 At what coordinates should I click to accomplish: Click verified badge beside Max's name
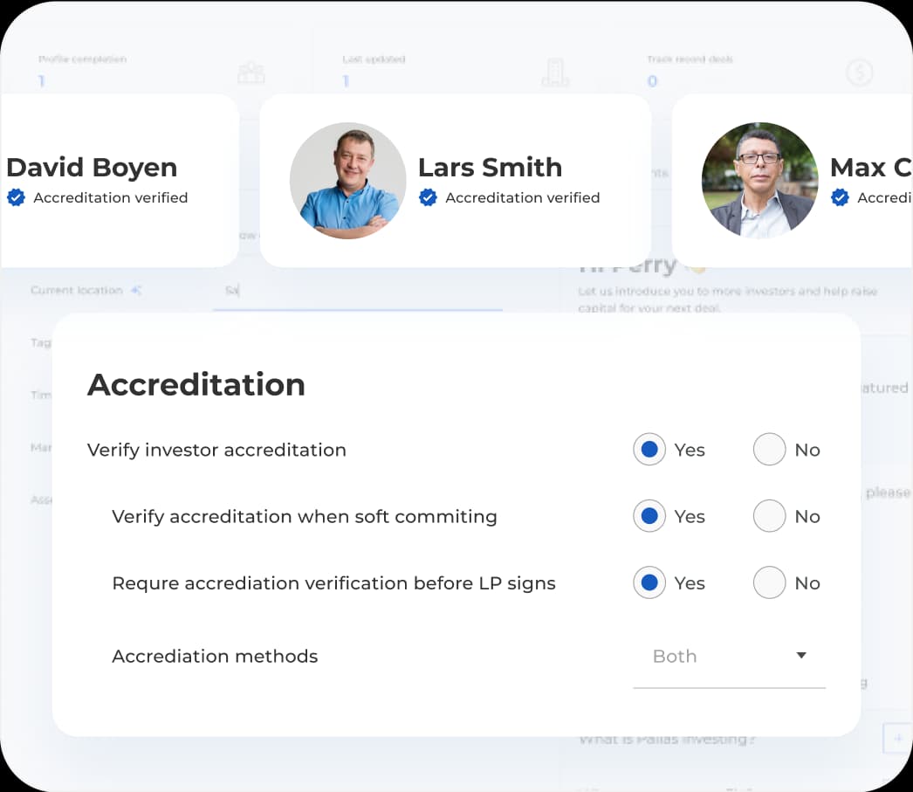tap(840, 198)
